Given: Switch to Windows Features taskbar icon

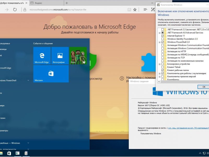Looking at the screenshot, I should click(x=26, y=153).
